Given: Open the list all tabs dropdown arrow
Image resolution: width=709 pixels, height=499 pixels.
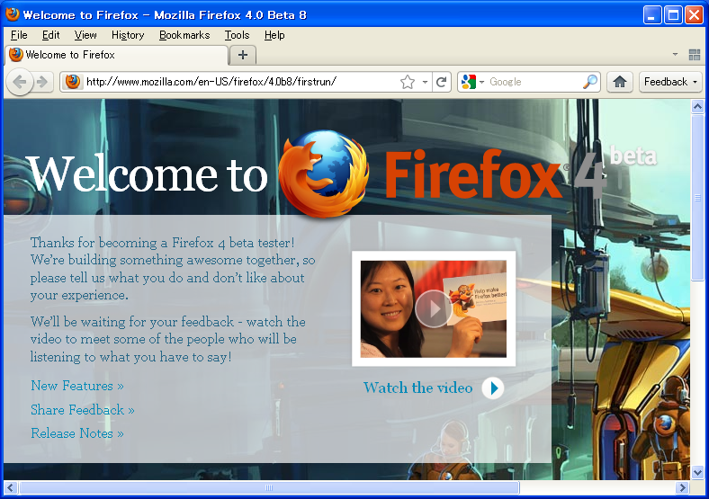Looking at the screenshot, I should coord(675,54).
